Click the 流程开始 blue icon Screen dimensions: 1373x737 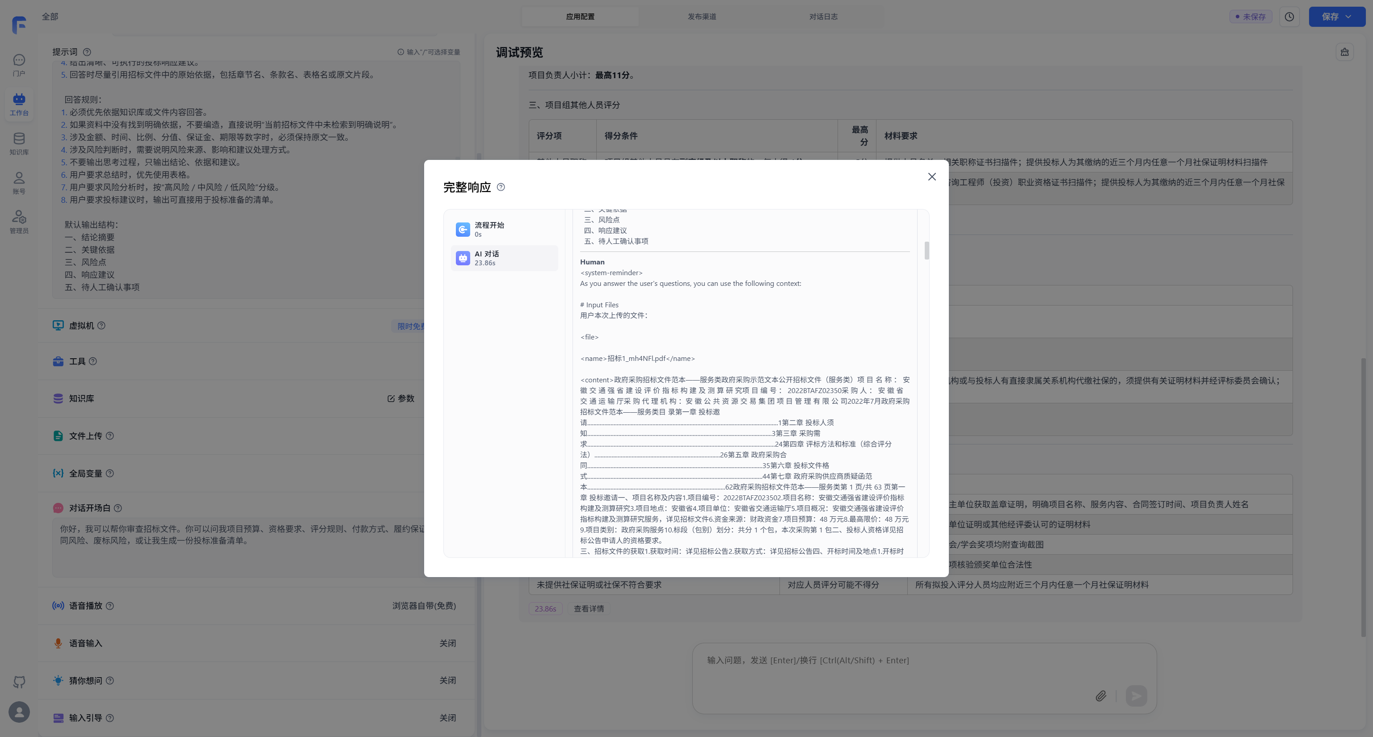tap(463, 230)
